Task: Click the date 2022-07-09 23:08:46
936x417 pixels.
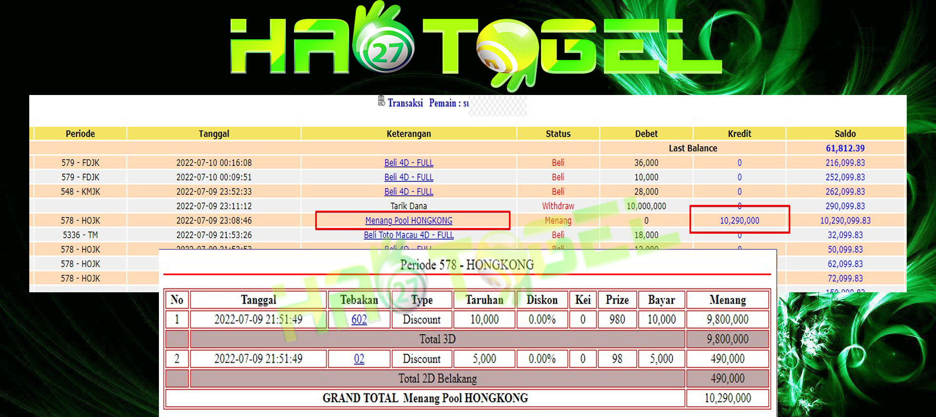Action: click(x=214, y=221)
